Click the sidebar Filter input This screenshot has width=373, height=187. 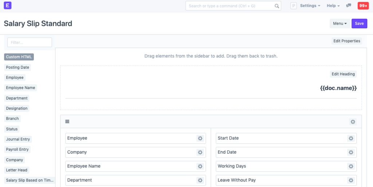click(x=30, y=42)
